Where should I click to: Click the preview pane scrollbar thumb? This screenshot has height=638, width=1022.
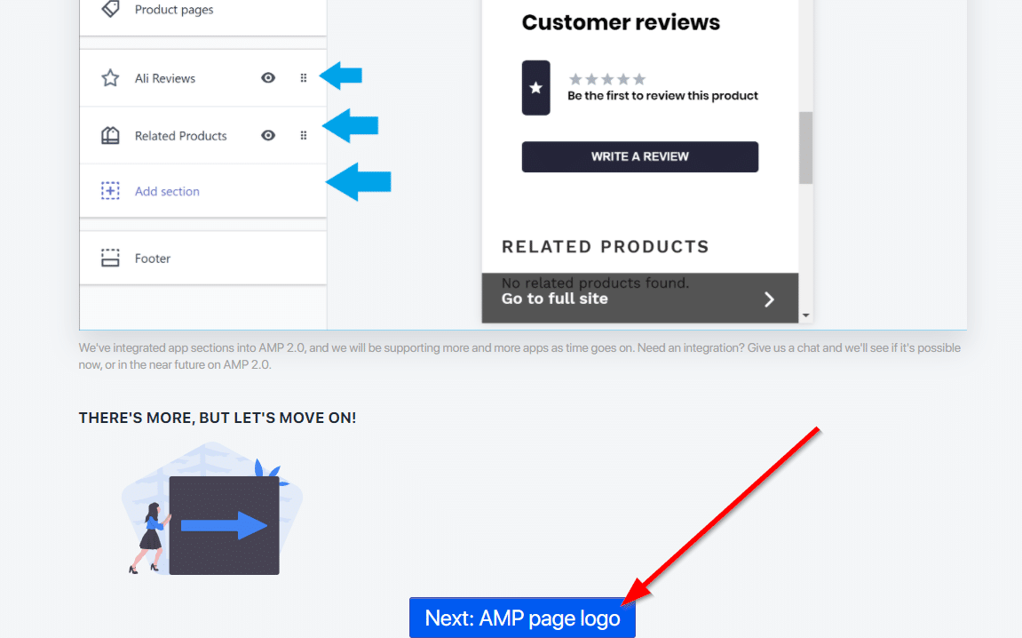(805, 147)
